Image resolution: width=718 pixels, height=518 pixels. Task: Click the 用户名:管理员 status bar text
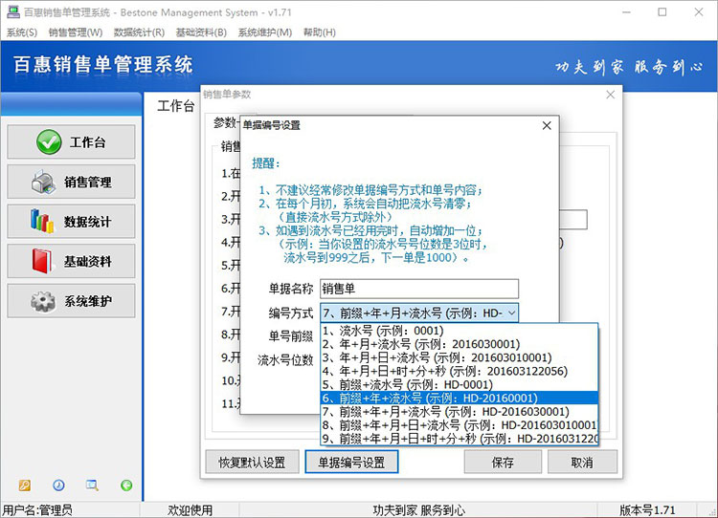[37, 509]
